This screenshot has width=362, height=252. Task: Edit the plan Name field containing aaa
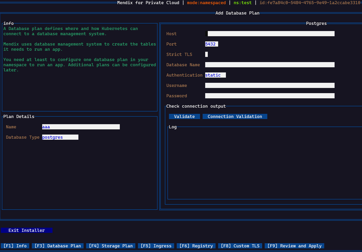click(x=81, y=127)
